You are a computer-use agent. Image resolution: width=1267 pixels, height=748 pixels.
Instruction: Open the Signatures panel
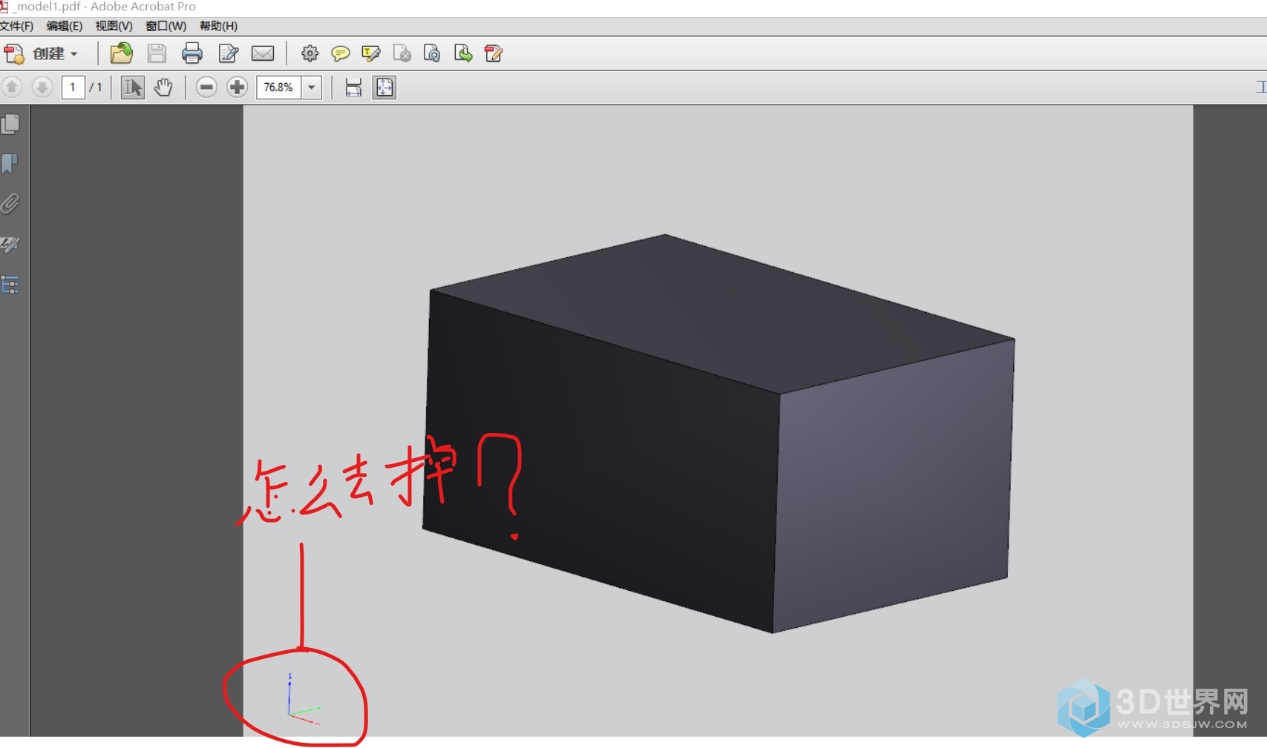(10, 244)
